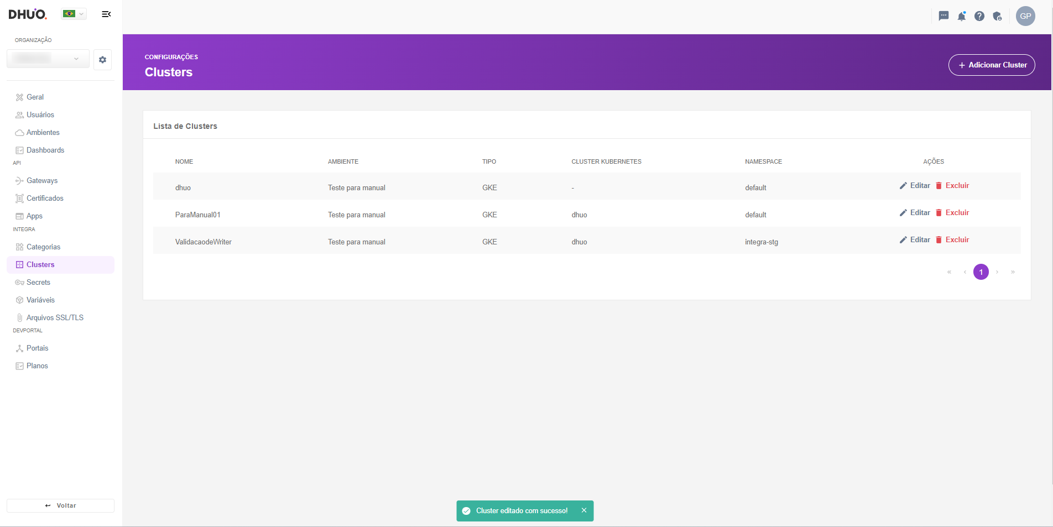The width and height of the screenshot is (1053, 527).
Task: Open Planos sidebar item
Action: tap(37, 366)
